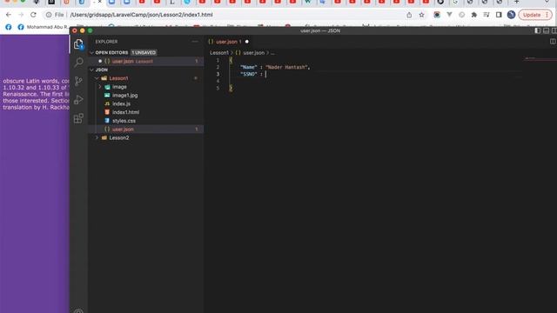Open Explorer more actions ellipsis menu

[195, 42]
